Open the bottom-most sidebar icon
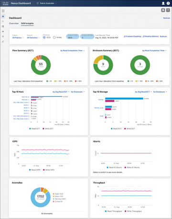This screenshot has height=219, width=172. pos(3,42)
